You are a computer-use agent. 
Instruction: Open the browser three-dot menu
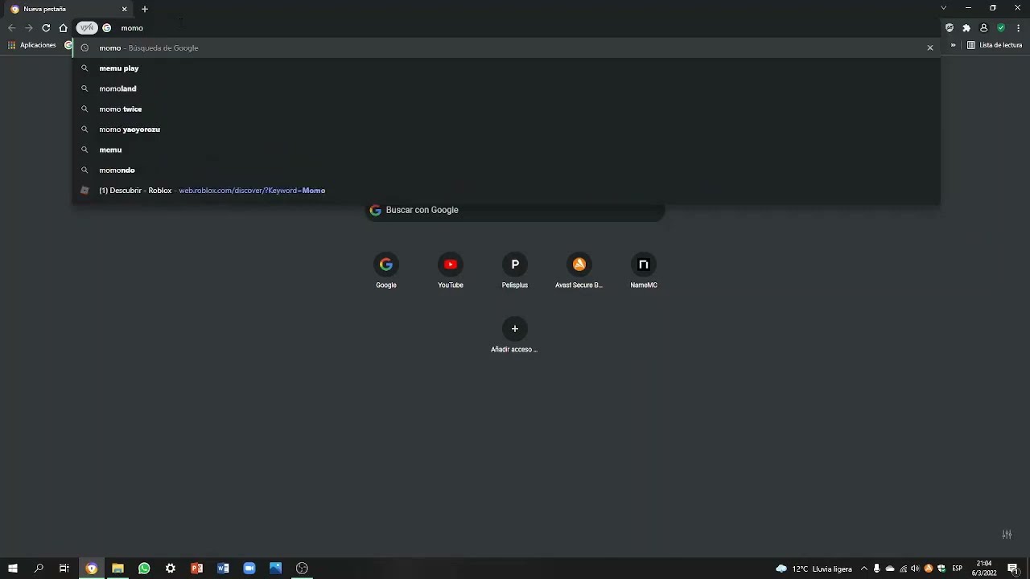click(1019, 28)
